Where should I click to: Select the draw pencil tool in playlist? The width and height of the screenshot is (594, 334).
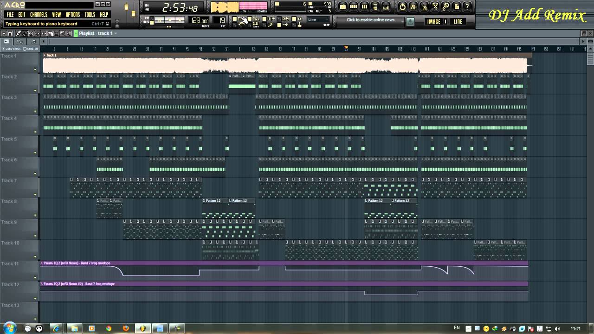pyautogui.click(x=18, y=33)
